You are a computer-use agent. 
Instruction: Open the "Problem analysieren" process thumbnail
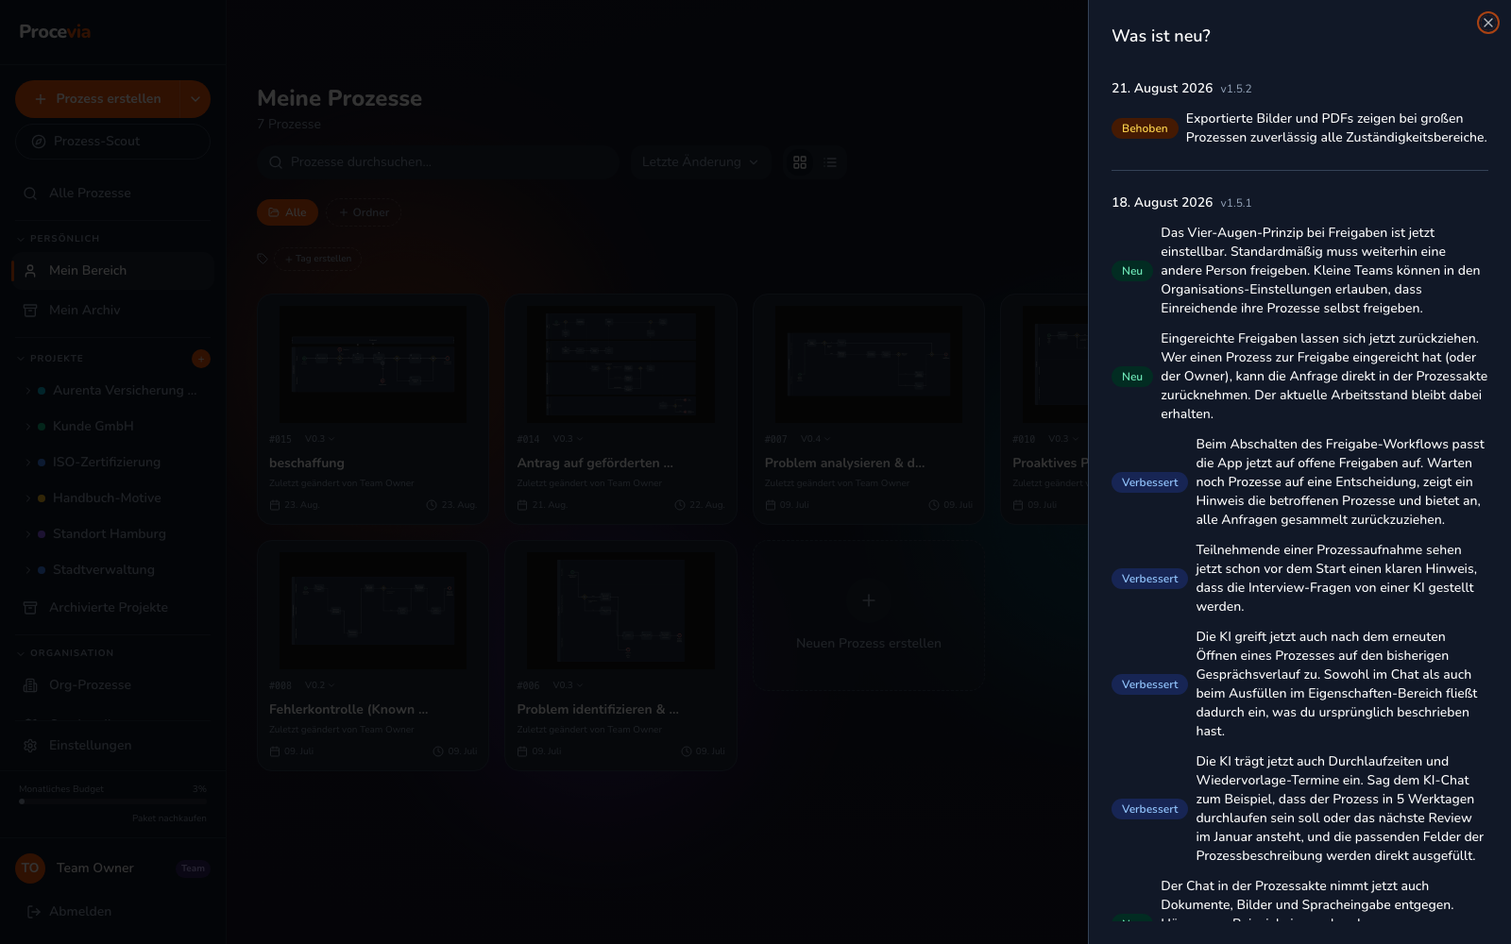pyautogui.click(x=868, y=363)
